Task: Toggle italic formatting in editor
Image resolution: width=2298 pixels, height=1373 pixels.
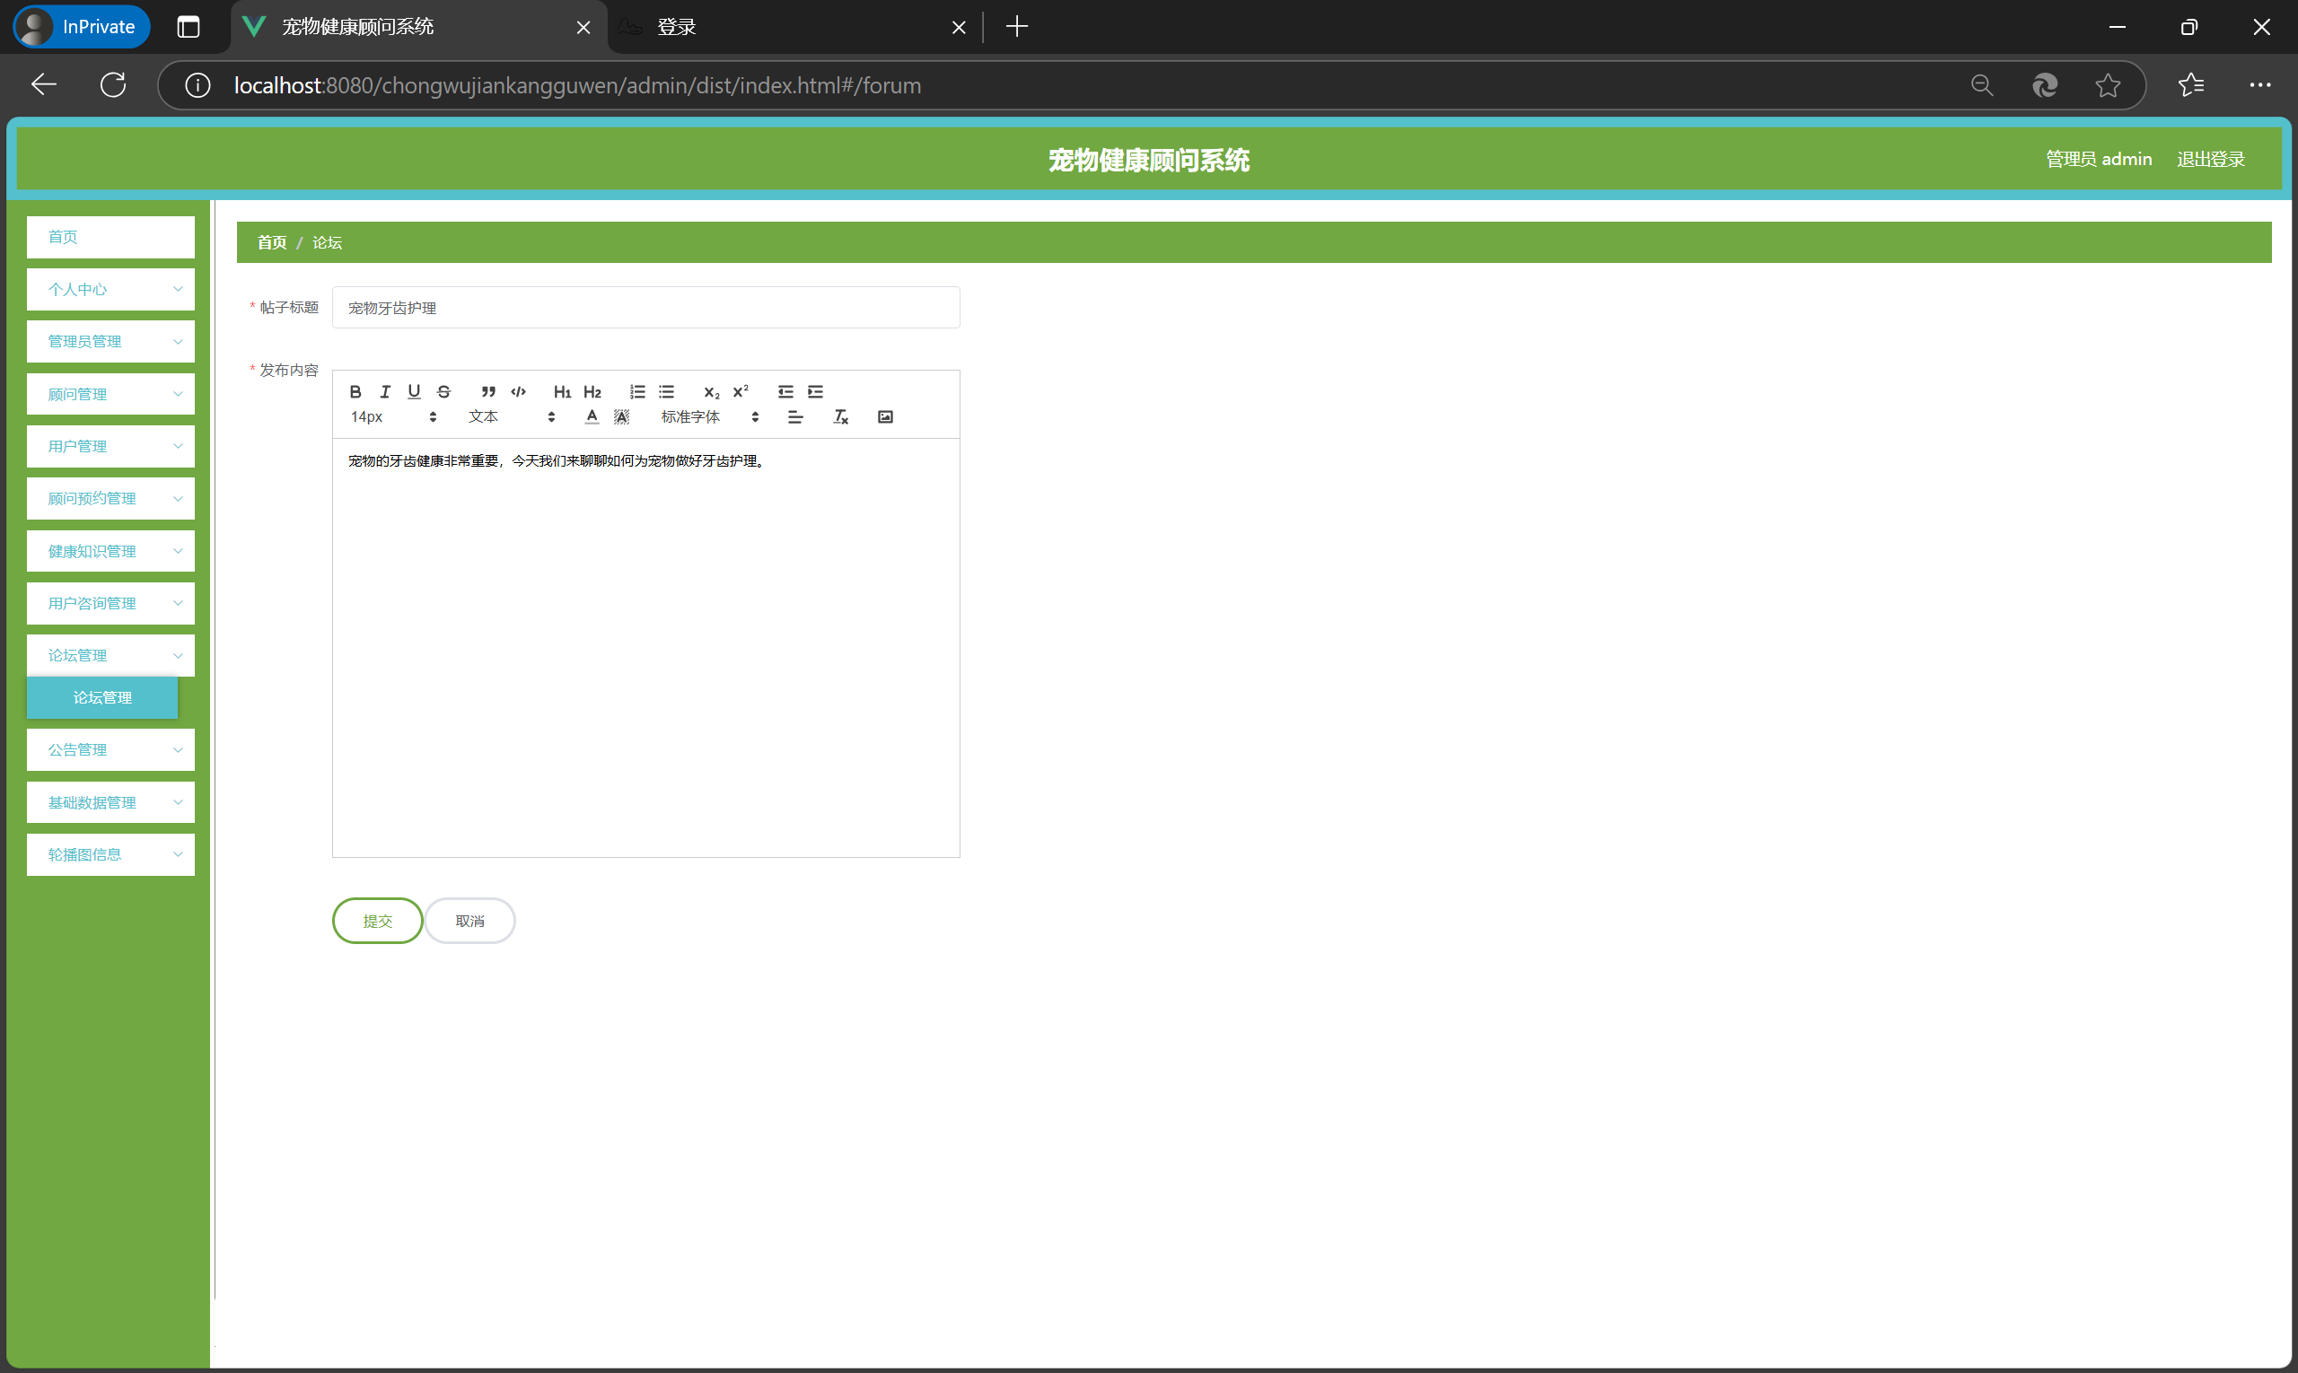Action: pyautogui.click(x=385, y=391)
